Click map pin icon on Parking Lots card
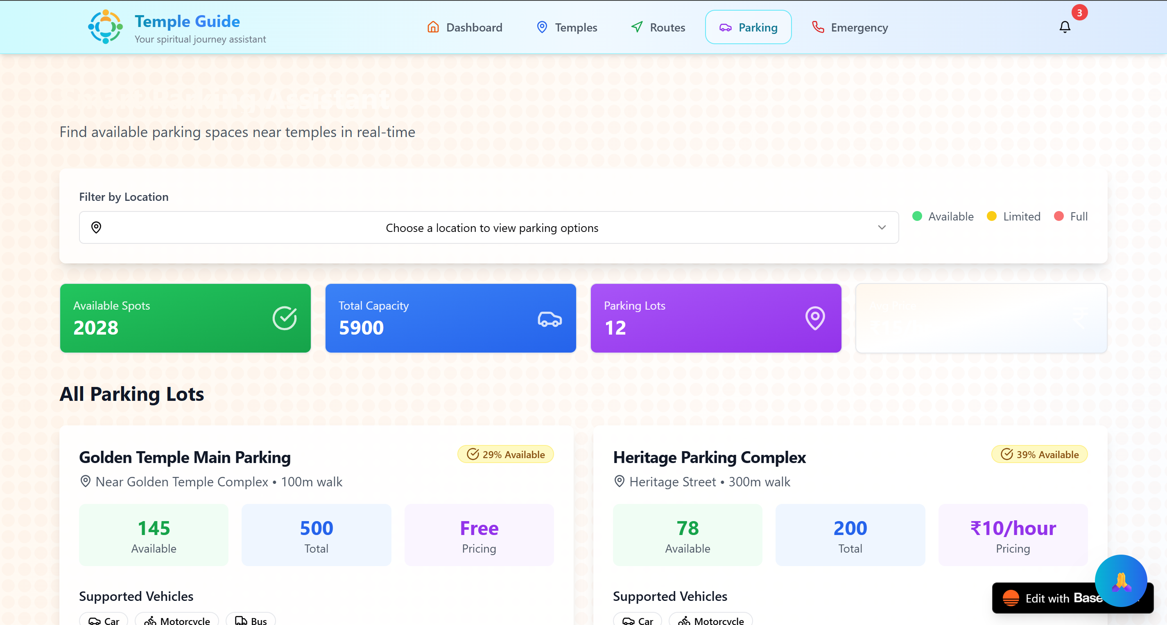Screen dimensions: 1167x625 coord(814,318)
